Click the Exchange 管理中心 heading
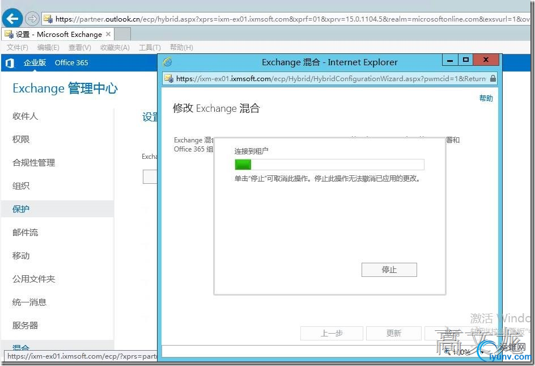Viewport: 535px width, 366px height. 65,89
